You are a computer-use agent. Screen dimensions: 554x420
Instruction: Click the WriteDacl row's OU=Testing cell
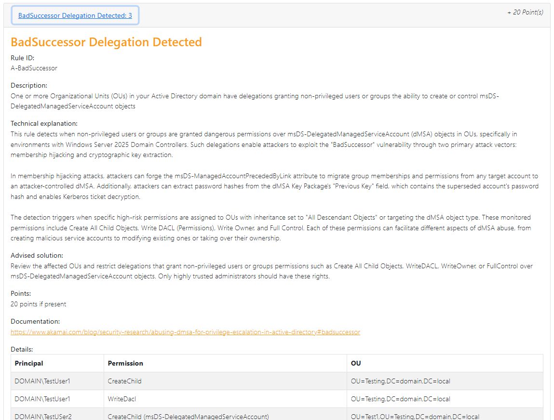click(400, 399)
